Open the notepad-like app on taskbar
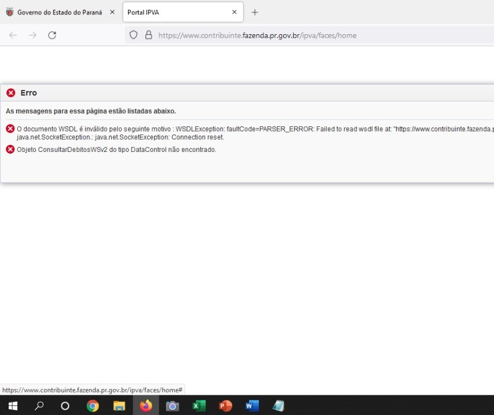 [x=279, y=406]
